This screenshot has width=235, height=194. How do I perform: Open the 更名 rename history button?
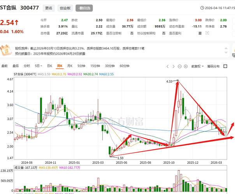tap(49, 8)
